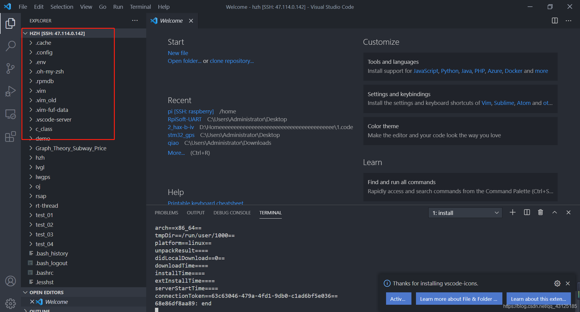Screen dimensions: 580x312
Task: Open the Run and Debug view
Action: click(x=11, y=91)
